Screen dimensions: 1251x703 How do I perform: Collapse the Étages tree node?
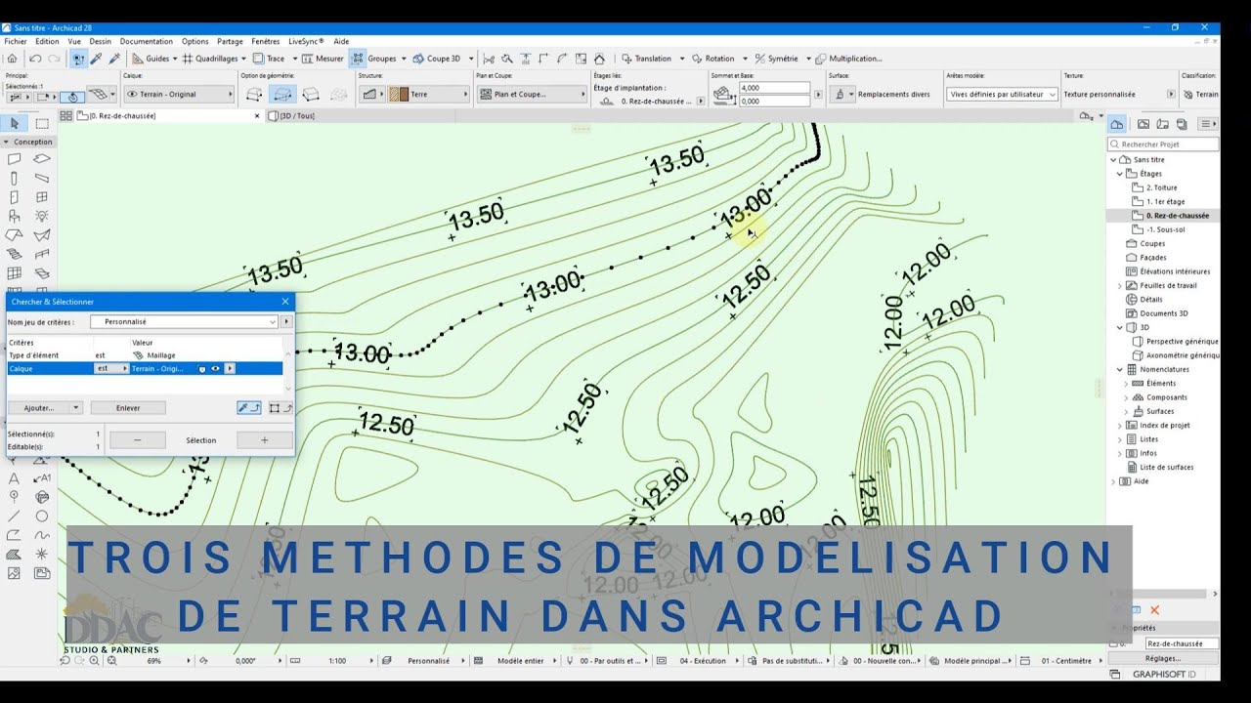tap(1120, 174)
